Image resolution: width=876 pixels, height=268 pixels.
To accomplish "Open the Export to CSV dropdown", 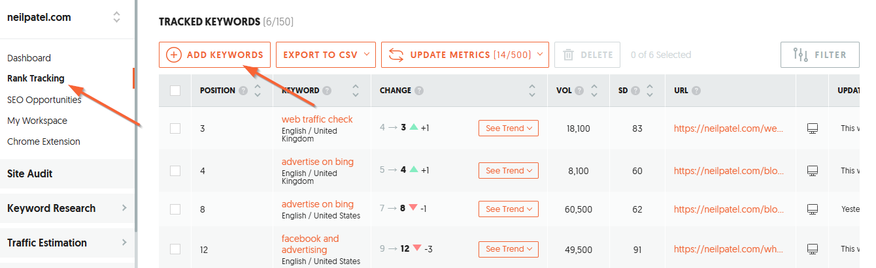I will [326, 55].
